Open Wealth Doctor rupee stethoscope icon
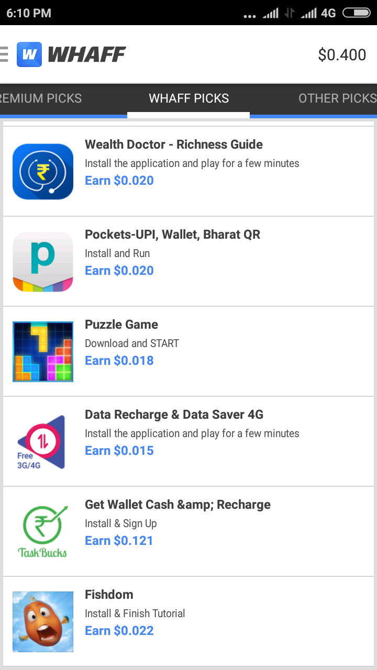Viewport: 377px width, 670px height. [43, 172]
